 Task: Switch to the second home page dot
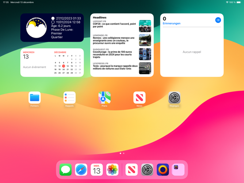(124, 153)
